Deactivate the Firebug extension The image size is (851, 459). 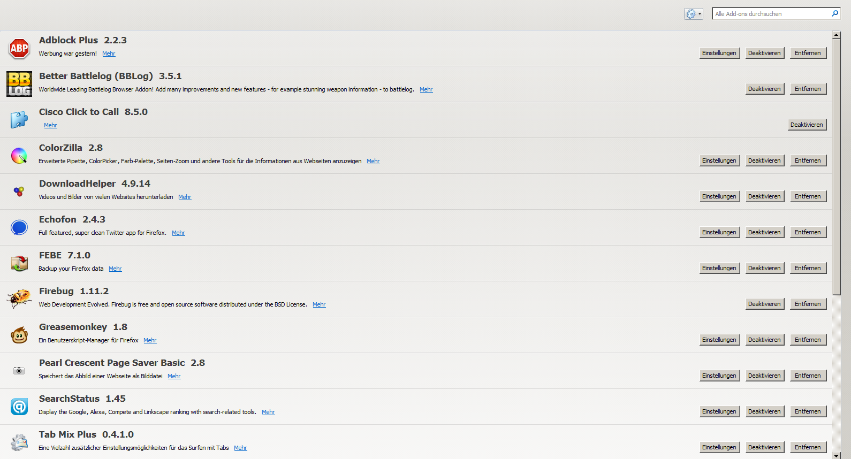coord(764,304)
